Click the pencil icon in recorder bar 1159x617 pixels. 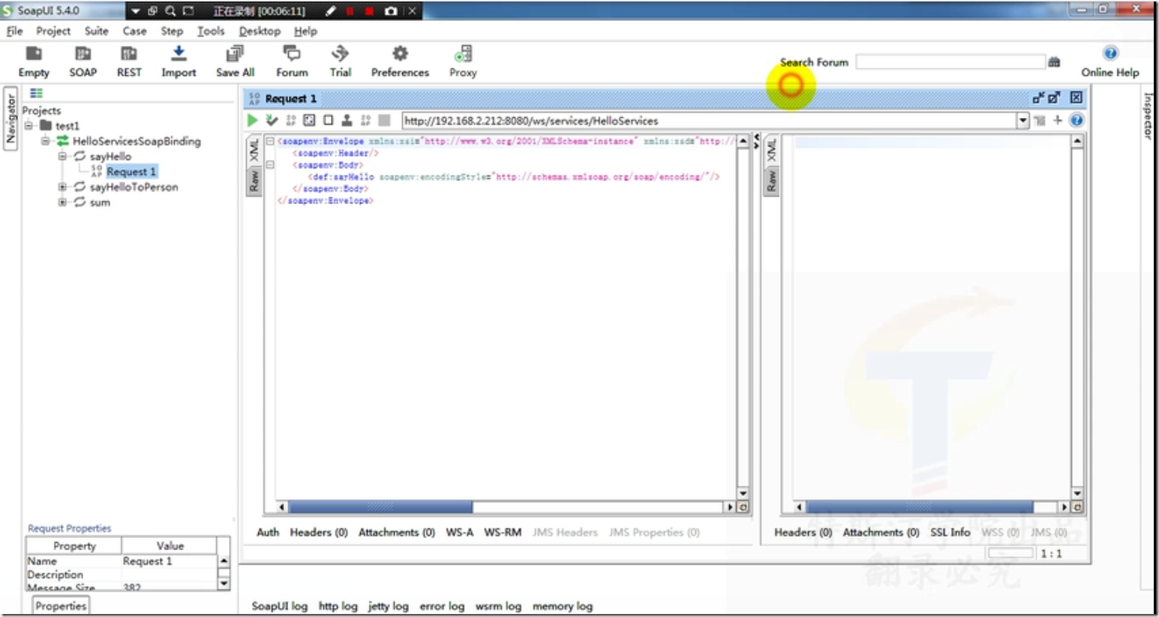(331, 11)
